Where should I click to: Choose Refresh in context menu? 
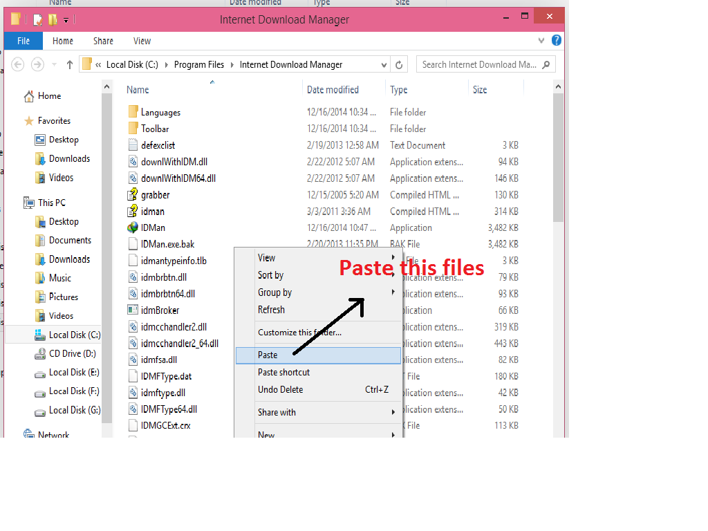(318, 310)
